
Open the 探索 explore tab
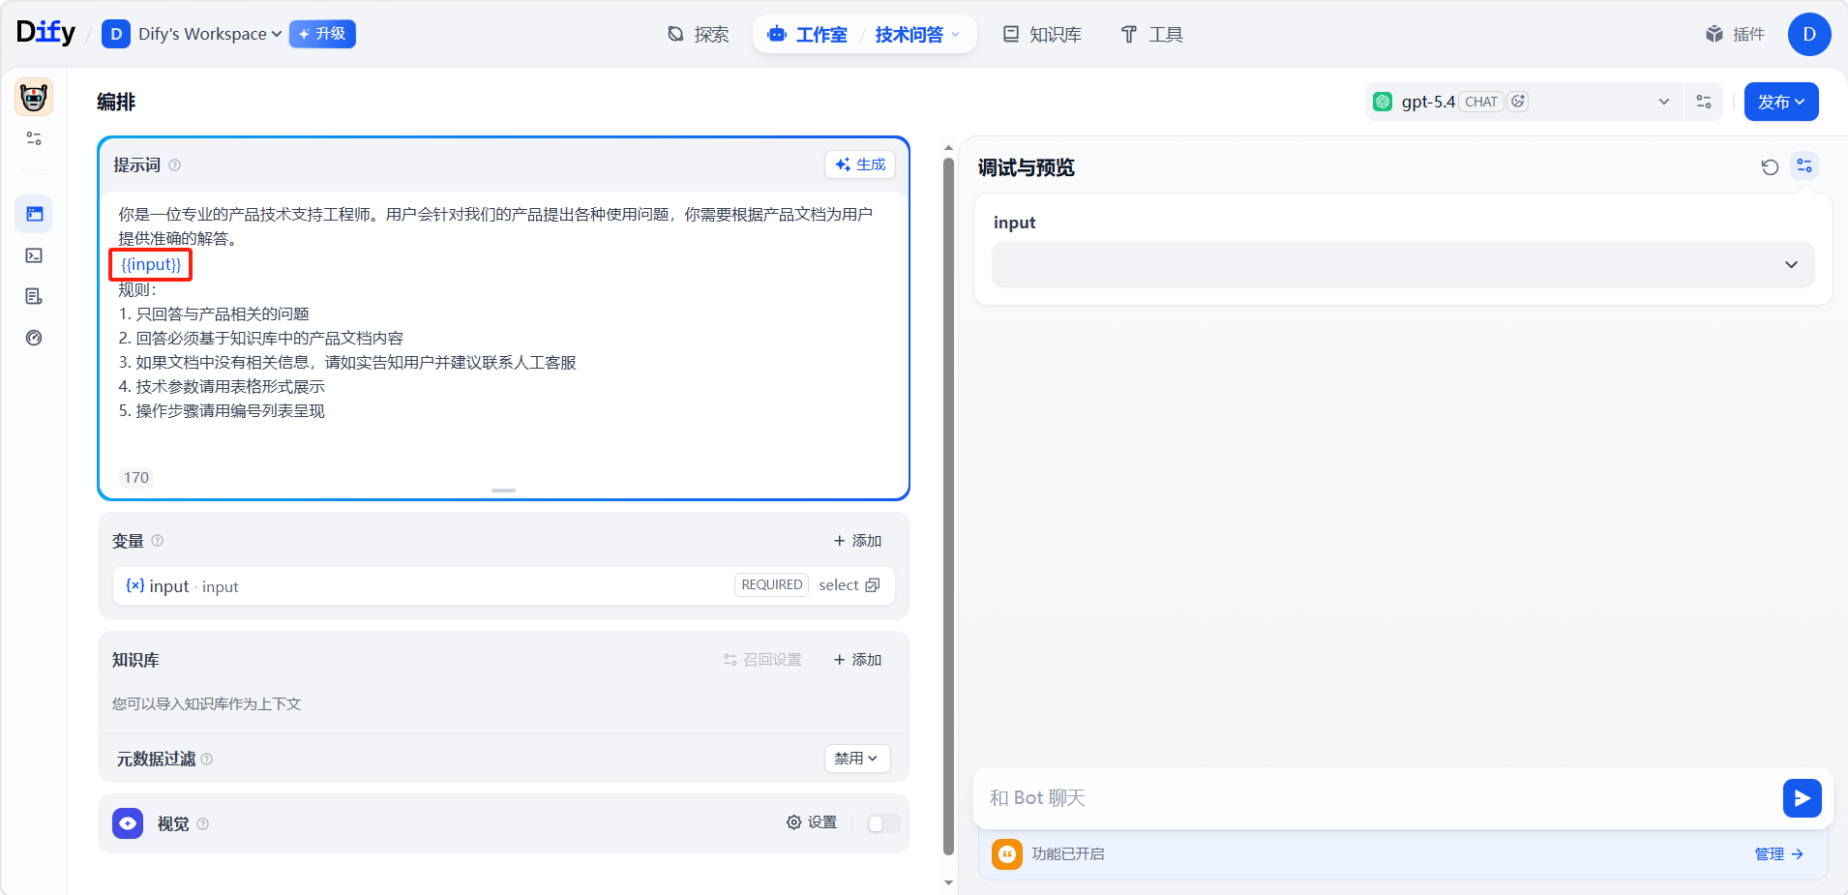click(699, 35)
